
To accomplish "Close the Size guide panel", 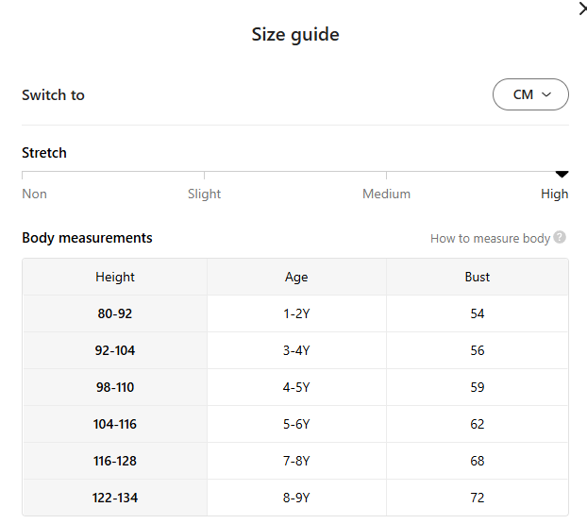I will [581, 8].
